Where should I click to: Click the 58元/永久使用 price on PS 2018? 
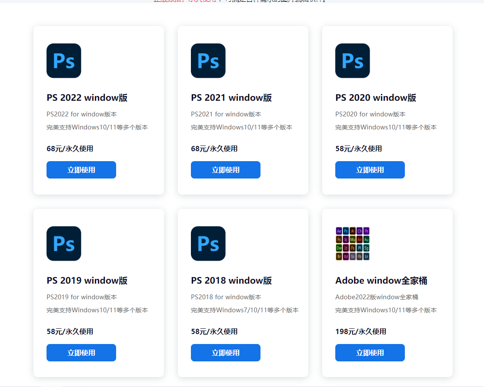[214, 332]
